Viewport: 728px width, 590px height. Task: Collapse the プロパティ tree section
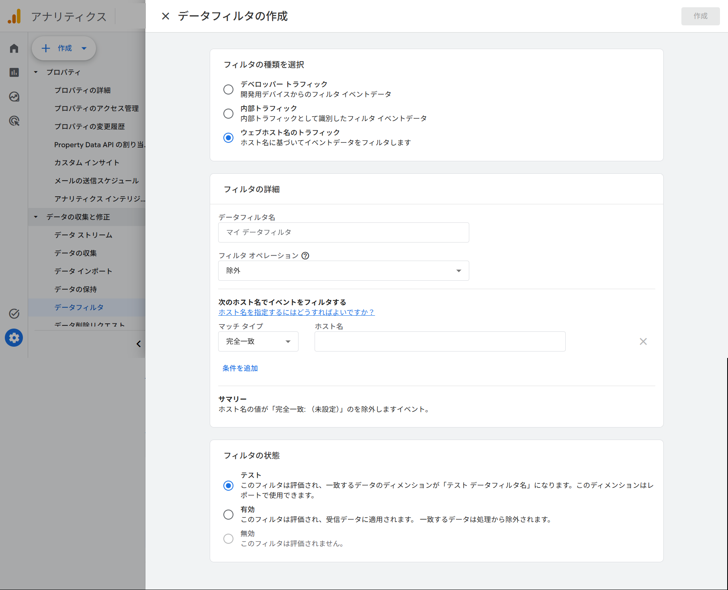click(x=36, y=72)
